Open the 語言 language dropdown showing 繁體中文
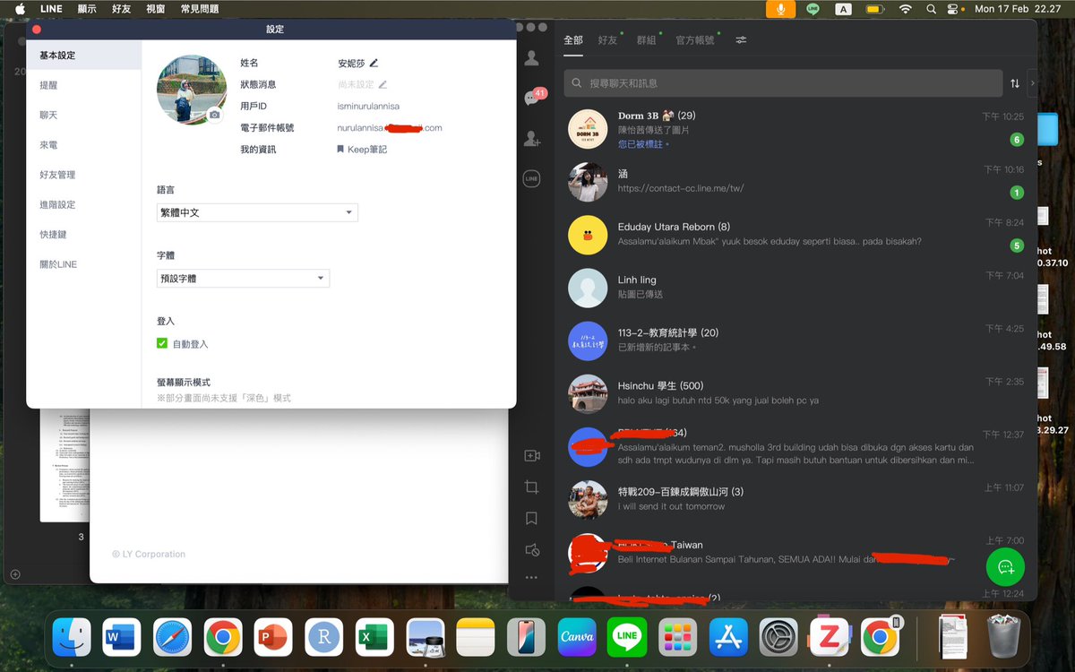This screenshot has width=1075, height=672. click(257, 212)
